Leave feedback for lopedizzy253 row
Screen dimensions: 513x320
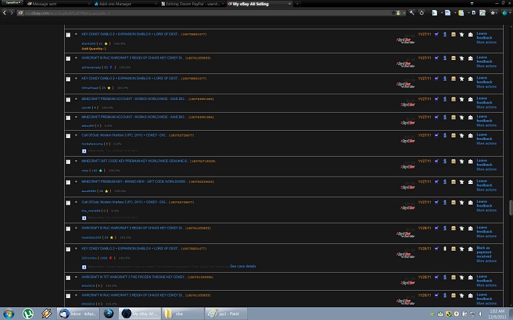click(x=484, y=229)
